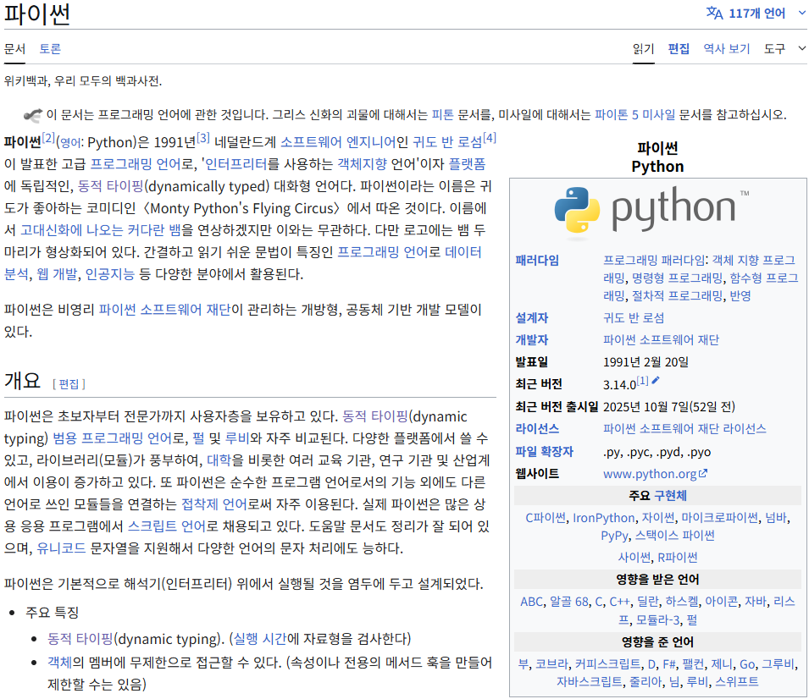Click the 편집 link beside the 개요 heading

pos(69,384)
